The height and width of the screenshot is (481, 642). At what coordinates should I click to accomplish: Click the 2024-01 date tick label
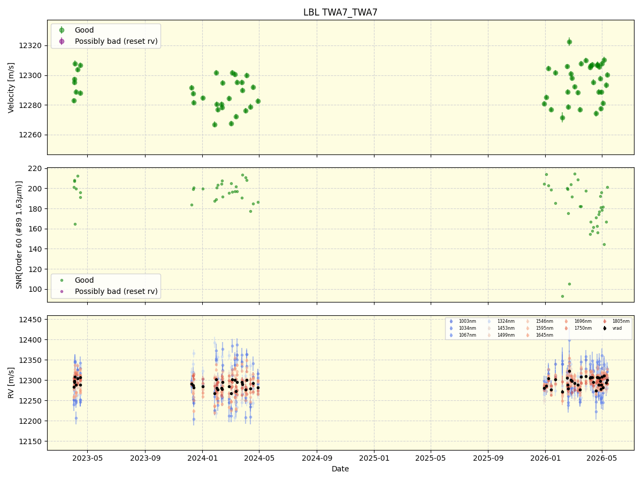point(202,458)
